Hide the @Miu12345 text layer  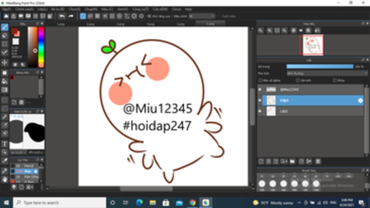coord(260,90)
